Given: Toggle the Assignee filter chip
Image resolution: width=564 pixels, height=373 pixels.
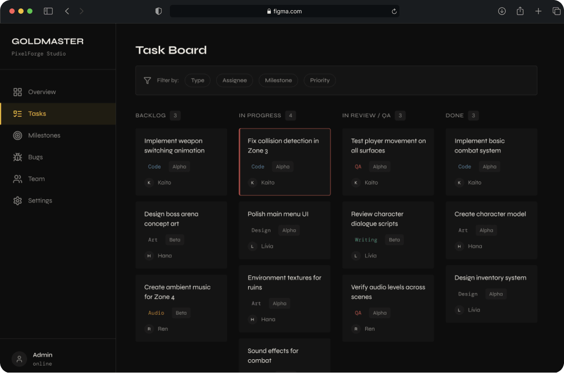Looking at the screenshot, I should point(234,80).
